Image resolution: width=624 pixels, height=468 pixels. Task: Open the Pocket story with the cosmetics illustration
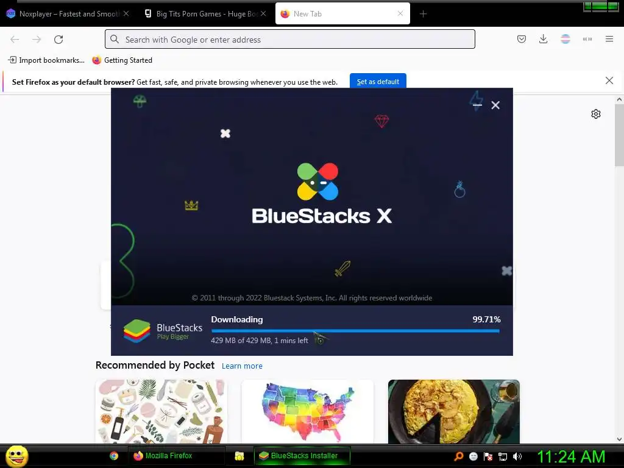tap(161, 411)
